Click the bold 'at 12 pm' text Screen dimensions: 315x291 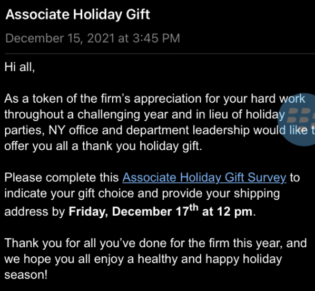click(227, 211)
